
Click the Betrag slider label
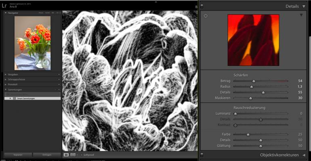click(x=225, y=81)
